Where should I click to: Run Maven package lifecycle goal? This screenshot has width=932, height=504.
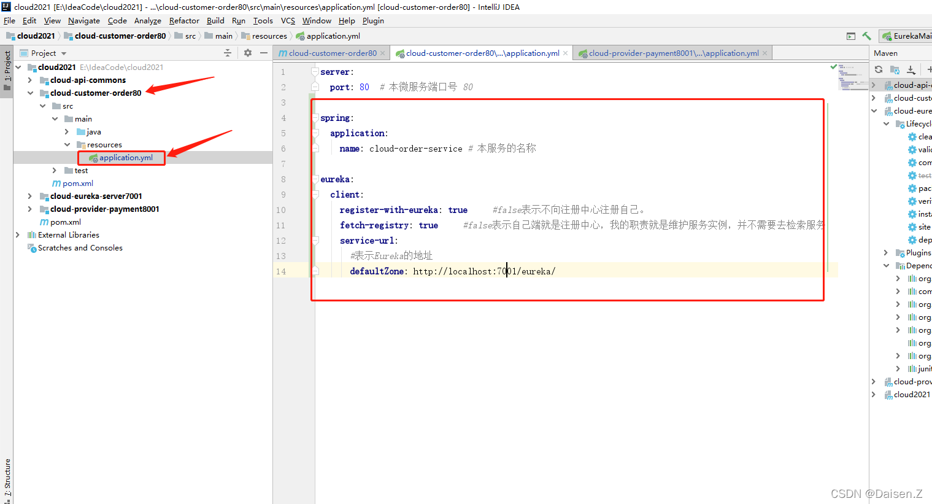coord(920,188)
